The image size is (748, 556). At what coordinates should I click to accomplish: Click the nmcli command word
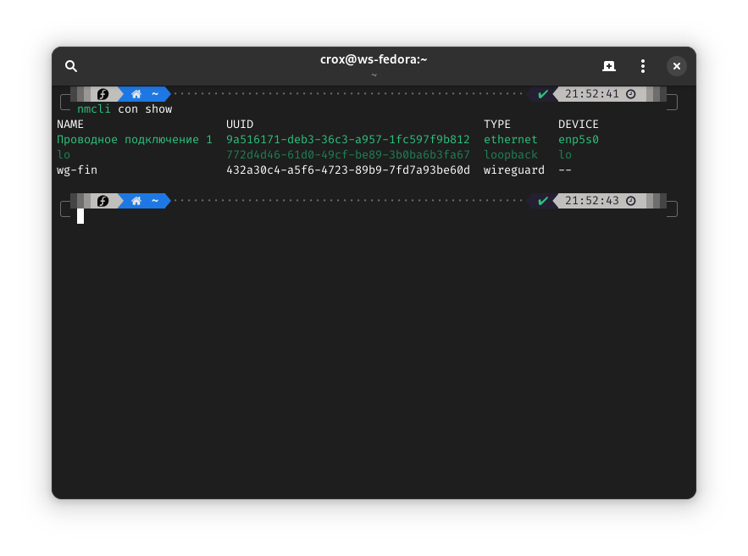tap(94, 109)
